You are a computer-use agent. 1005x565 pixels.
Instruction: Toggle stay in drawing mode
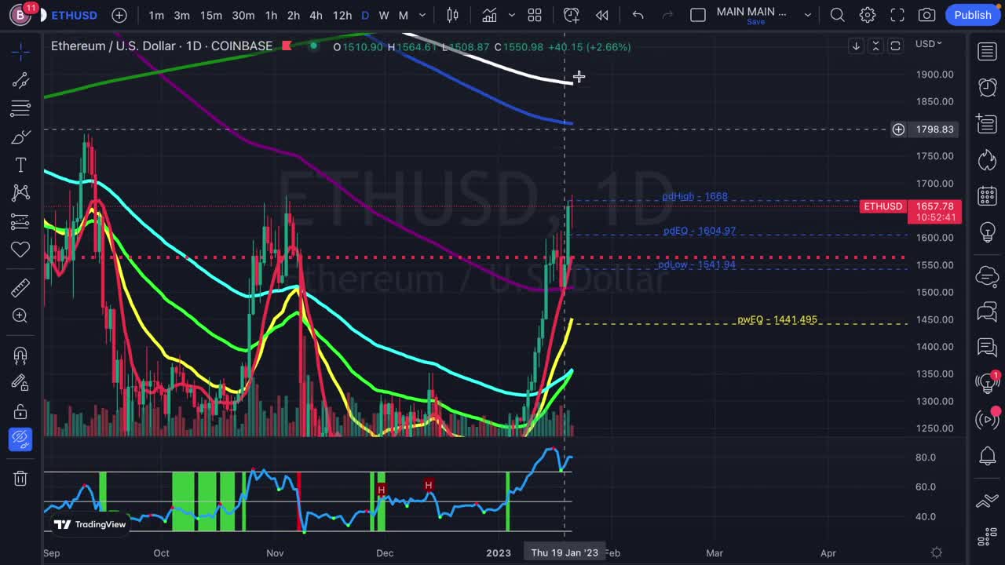pos(20,383)
